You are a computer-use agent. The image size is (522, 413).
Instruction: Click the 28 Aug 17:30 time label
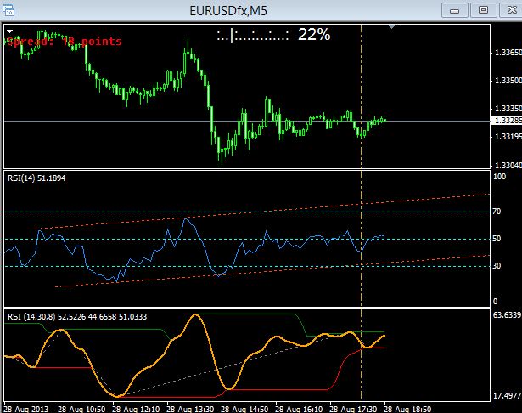353,409
